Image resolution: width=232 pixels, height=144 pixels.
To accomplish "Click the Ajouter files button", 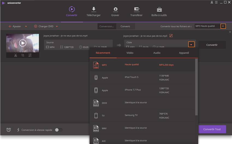I will pos(15,26).
